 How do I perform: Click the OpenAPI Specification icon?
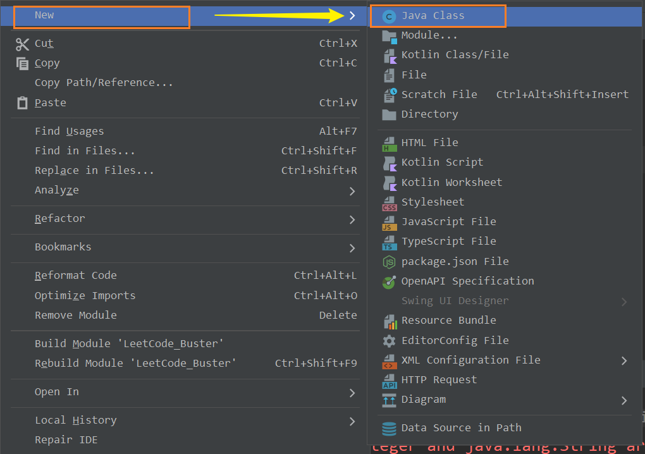tap(388, 281)
